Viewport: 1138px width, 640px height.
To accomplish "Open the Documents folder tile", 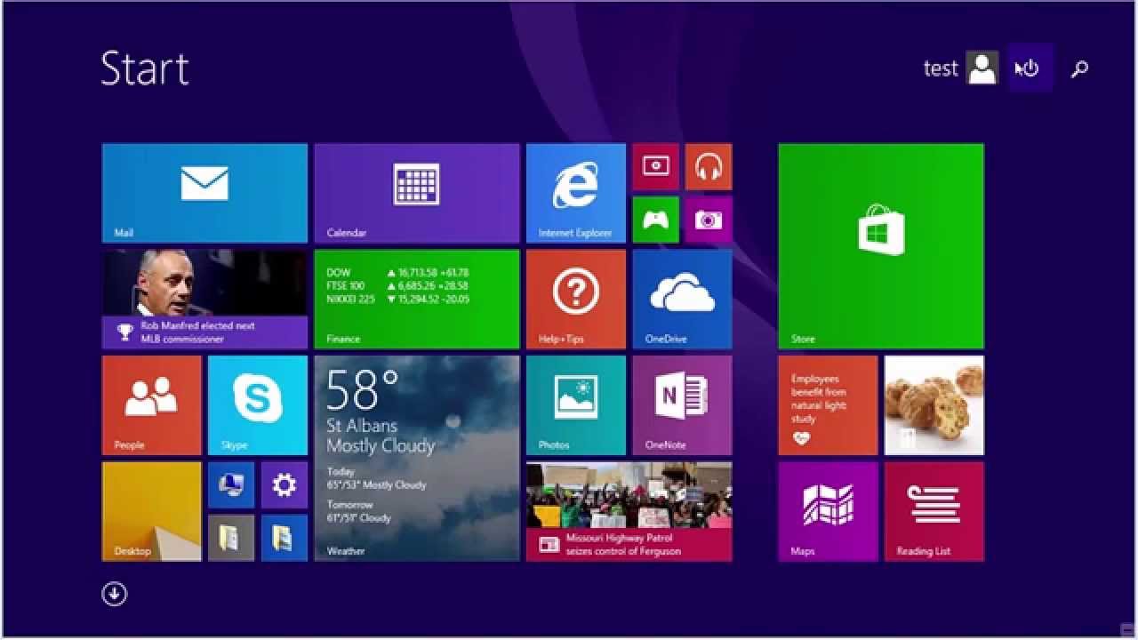I will [231, 538].
